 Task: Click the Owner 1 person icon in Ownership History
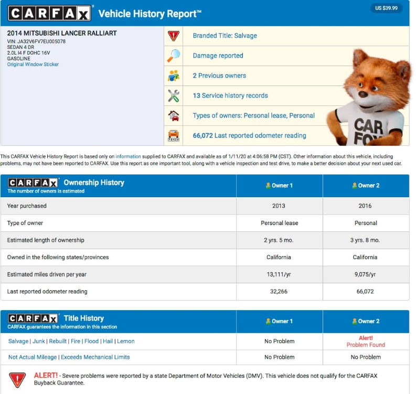(x=268, y=186)
